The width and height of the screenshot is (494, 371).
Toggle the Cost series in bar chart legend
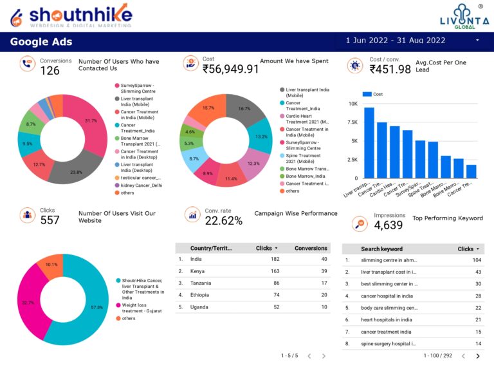click(372, 94)
